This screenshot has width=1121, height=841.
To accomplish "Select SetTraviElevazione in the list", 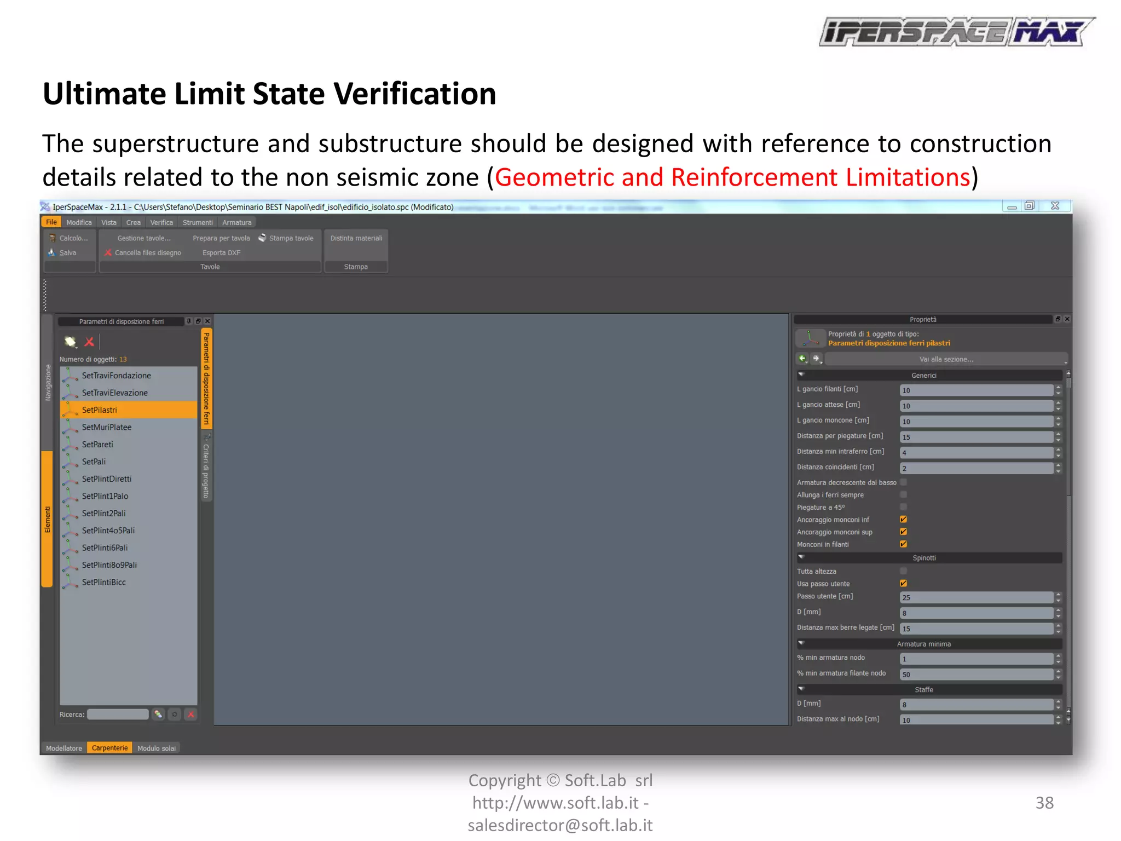I will (115, 393).
